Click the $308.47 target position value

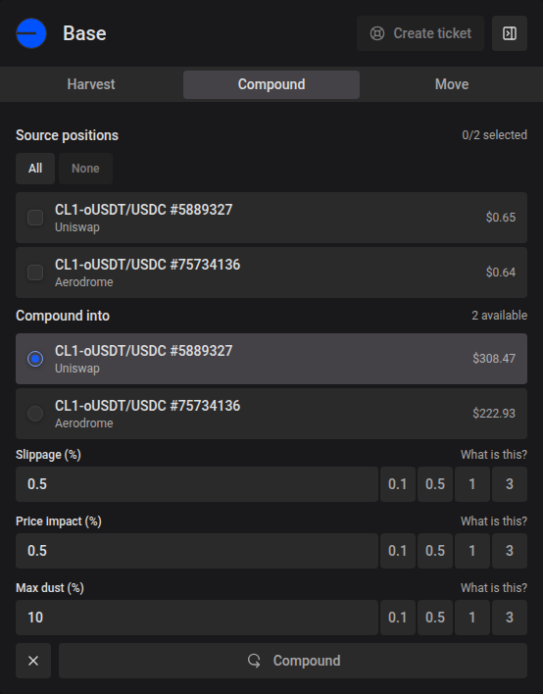click(x=494, y=359)
